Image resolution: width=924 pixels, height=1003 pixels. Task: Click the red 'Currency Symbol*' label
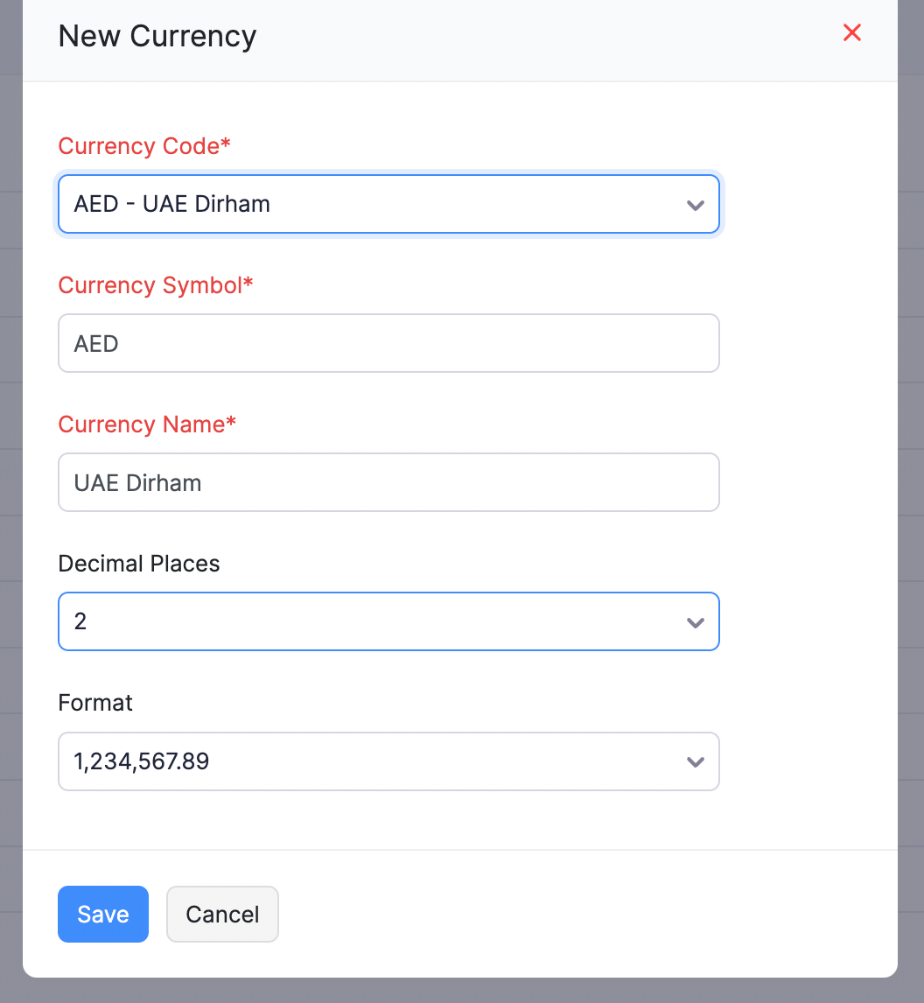150,285
